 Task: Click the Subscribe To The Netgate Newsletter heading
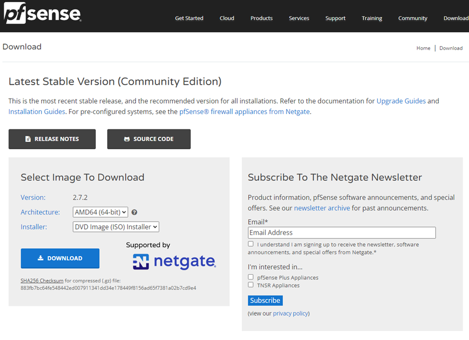click(335, 177)
